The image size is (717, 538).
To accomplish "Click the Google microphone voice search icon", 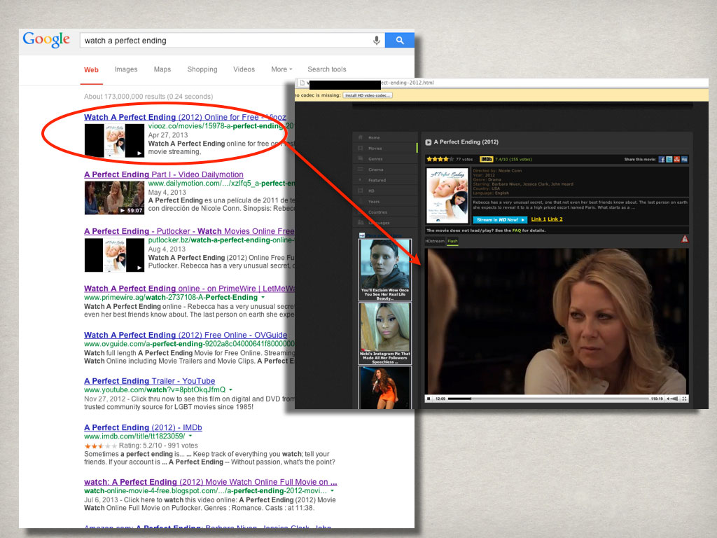I will tap(376, 40).
